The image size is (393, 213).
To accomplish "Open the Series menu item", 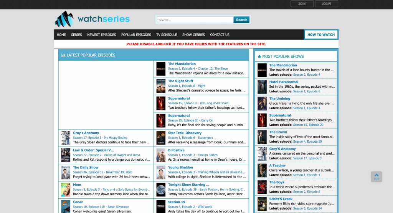I will 76,35.
